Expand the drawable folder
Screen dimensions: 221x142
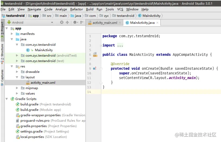coord(17,72)
